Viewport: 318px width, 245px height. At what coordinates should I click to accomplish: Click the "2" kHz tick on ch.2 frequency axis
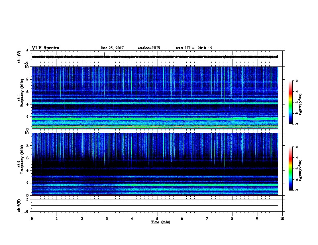tap(28, 183)
